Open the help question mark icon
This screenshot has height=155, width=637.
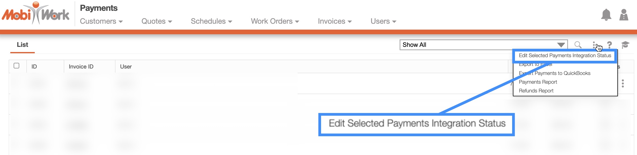click(x=609, y=45)
